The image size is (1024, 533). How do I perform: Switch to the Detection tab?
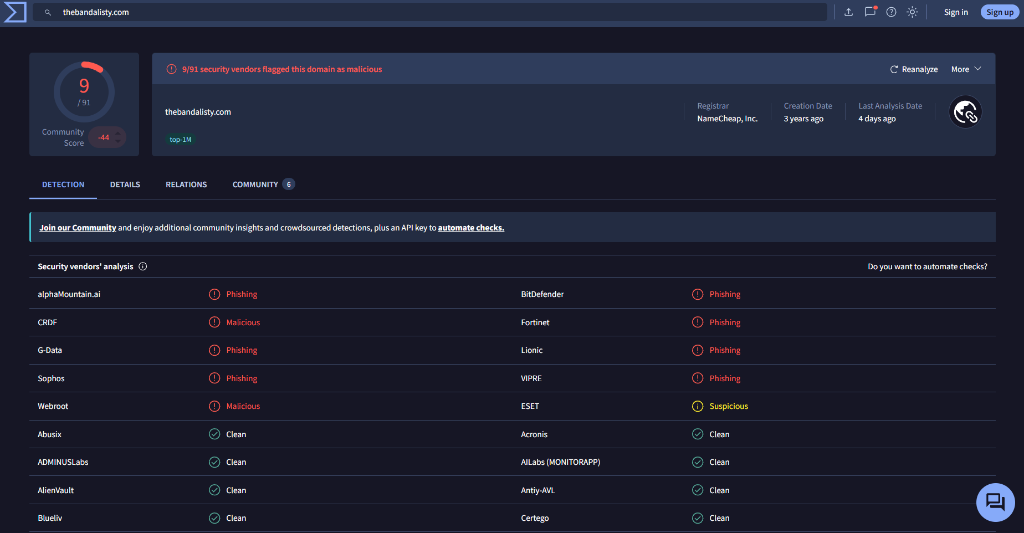tap(63, 184)
